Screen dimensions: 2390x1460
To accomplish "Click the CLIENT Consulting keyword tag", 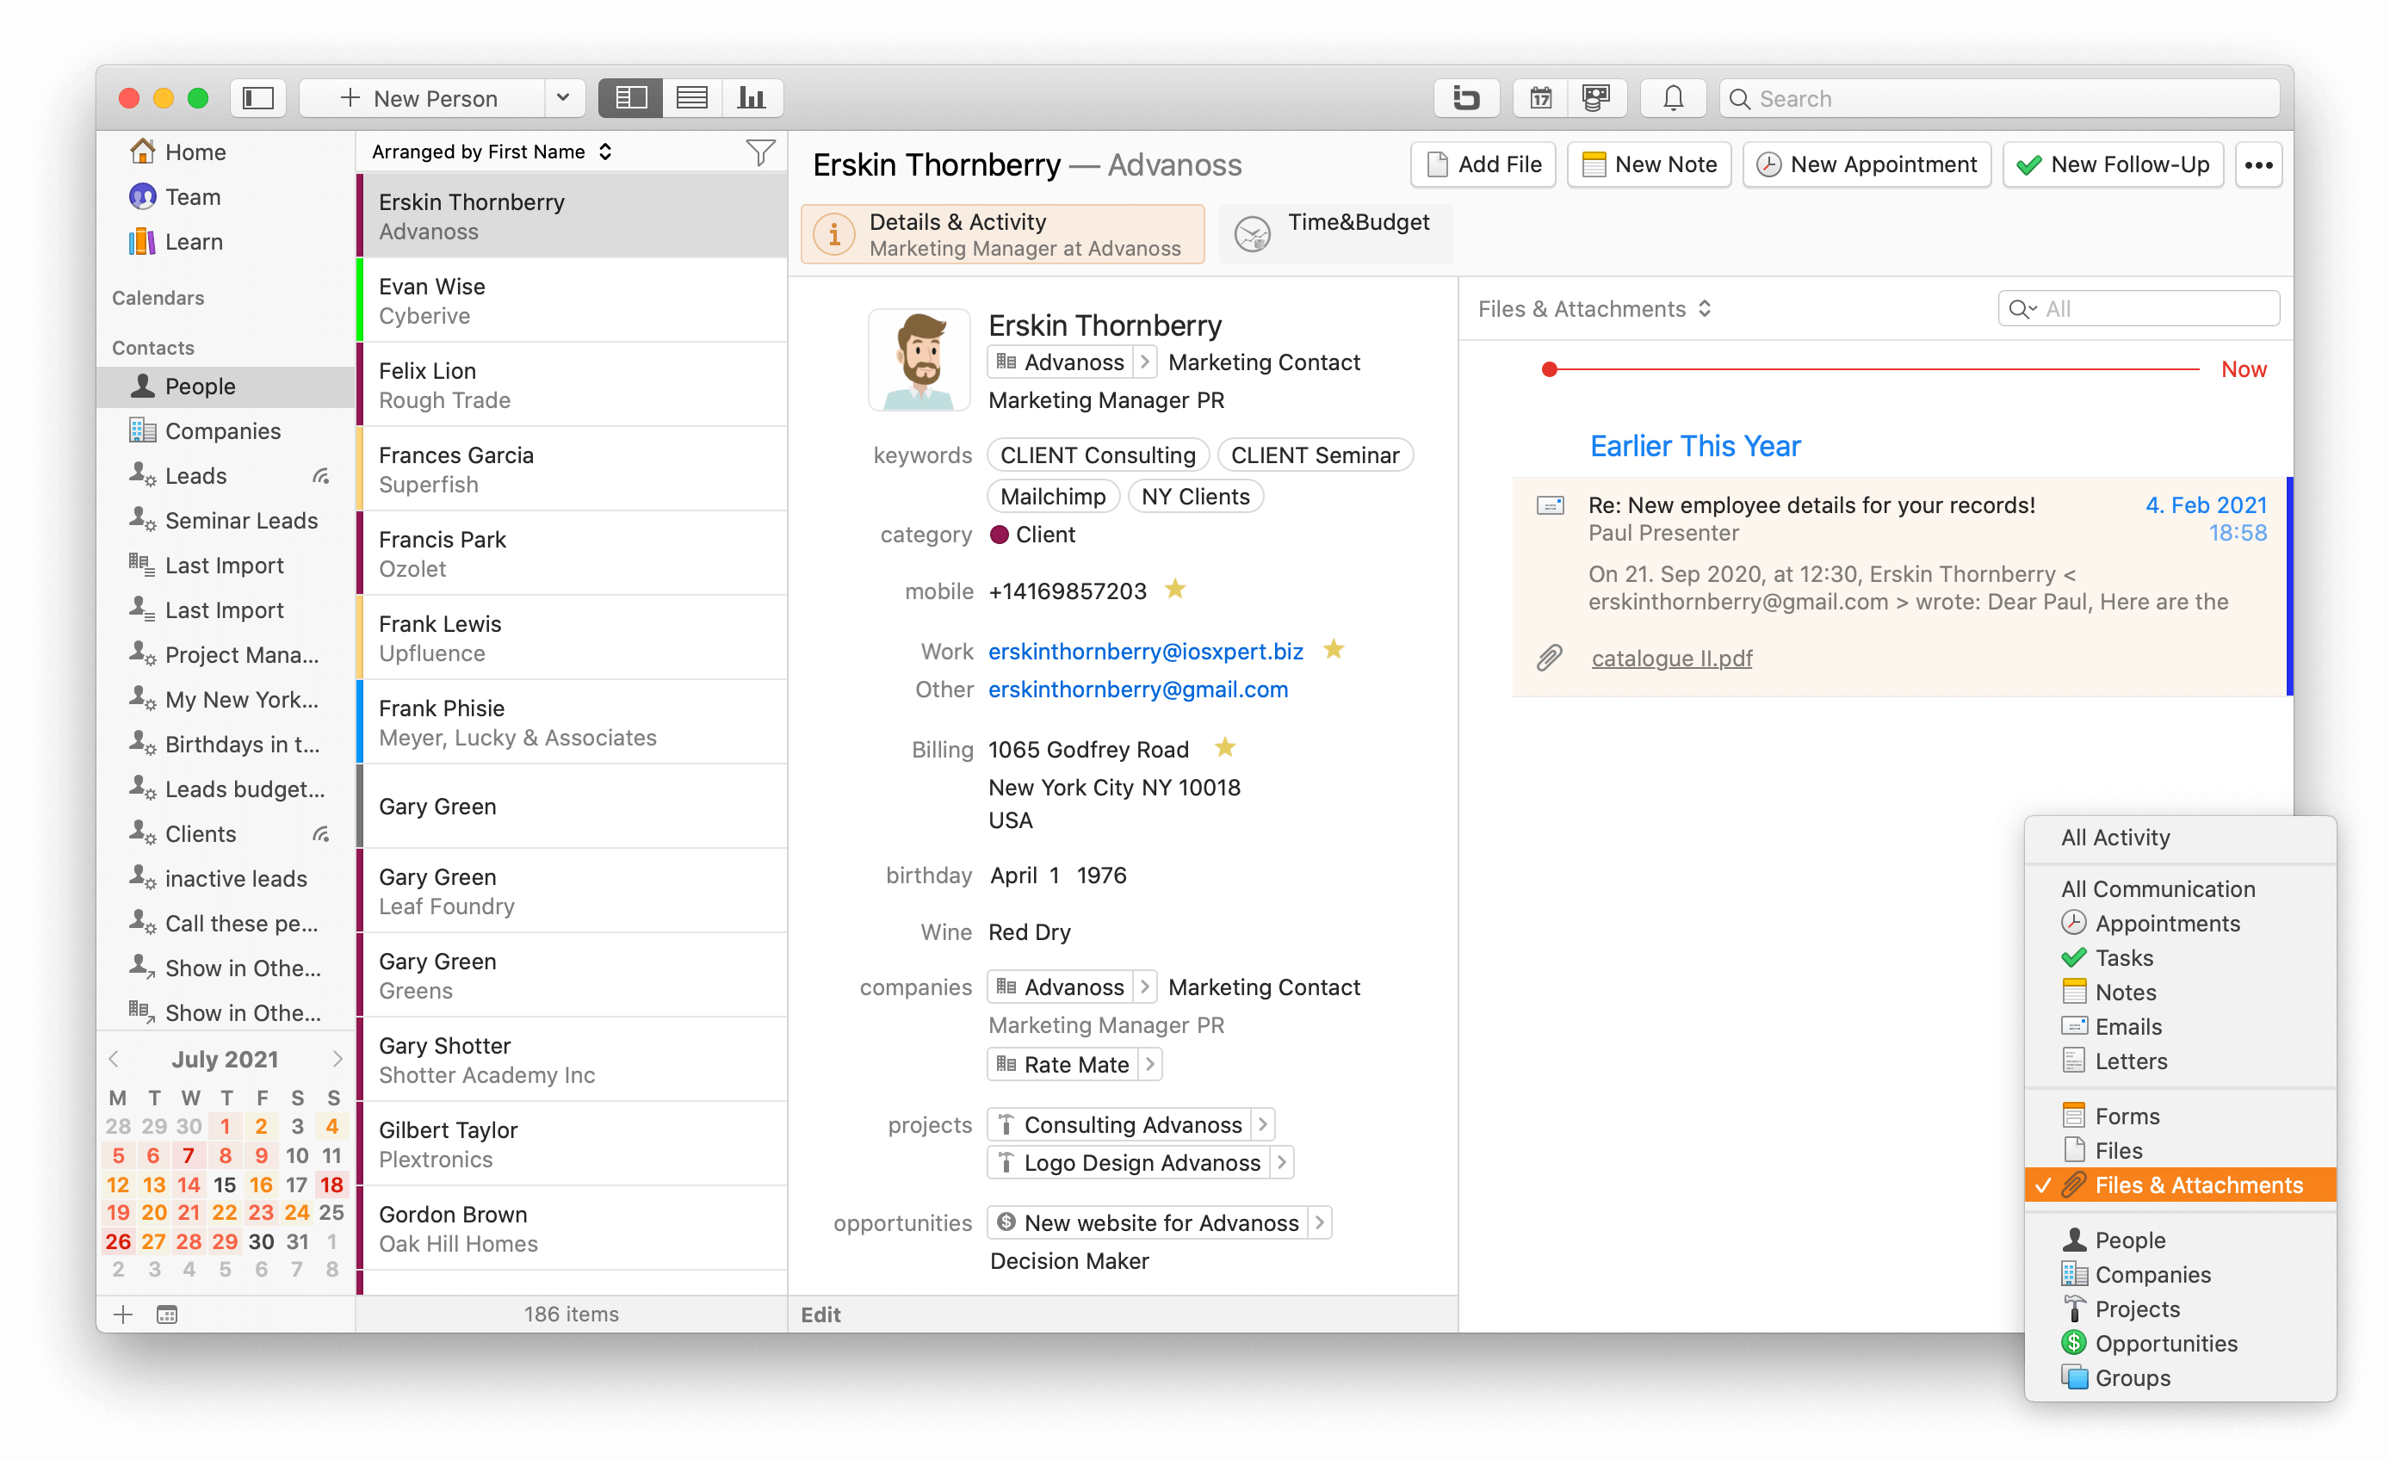I will [x=1097, y=455].
